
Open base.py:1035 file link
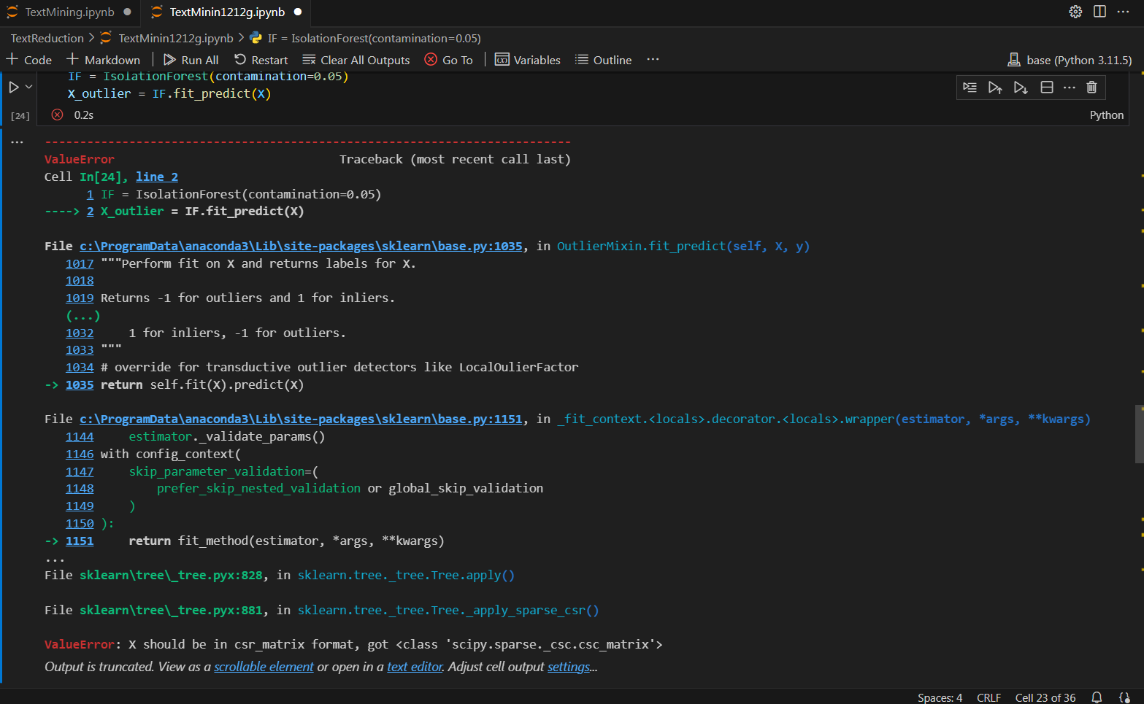(301, 246)
